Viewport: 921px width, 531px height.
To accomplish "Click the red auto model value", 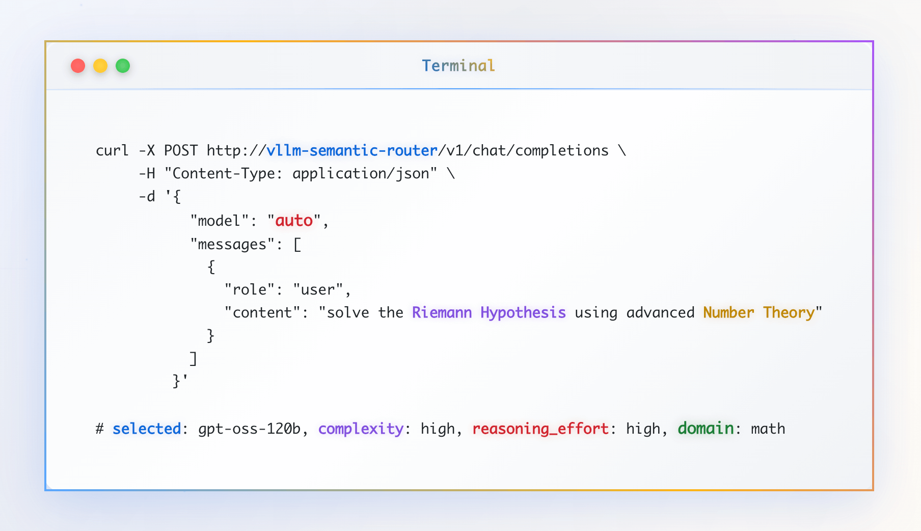I will tap(294, 221).
